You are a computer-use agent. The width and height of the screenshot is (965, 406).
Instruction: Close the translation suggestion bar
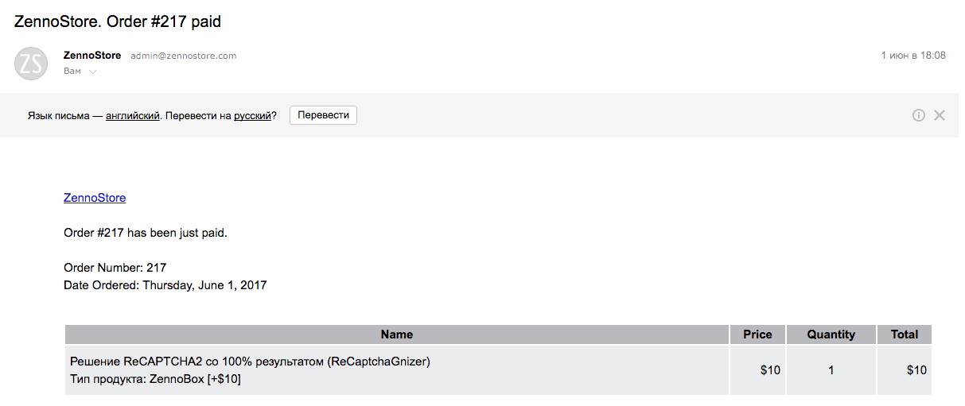tap(940, 115)
